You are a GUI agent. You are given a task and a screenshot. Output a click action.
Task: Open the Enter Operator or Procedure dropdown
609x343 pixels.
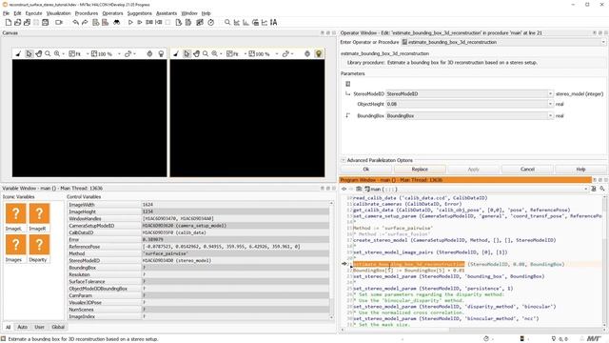[x=603, y=42]
